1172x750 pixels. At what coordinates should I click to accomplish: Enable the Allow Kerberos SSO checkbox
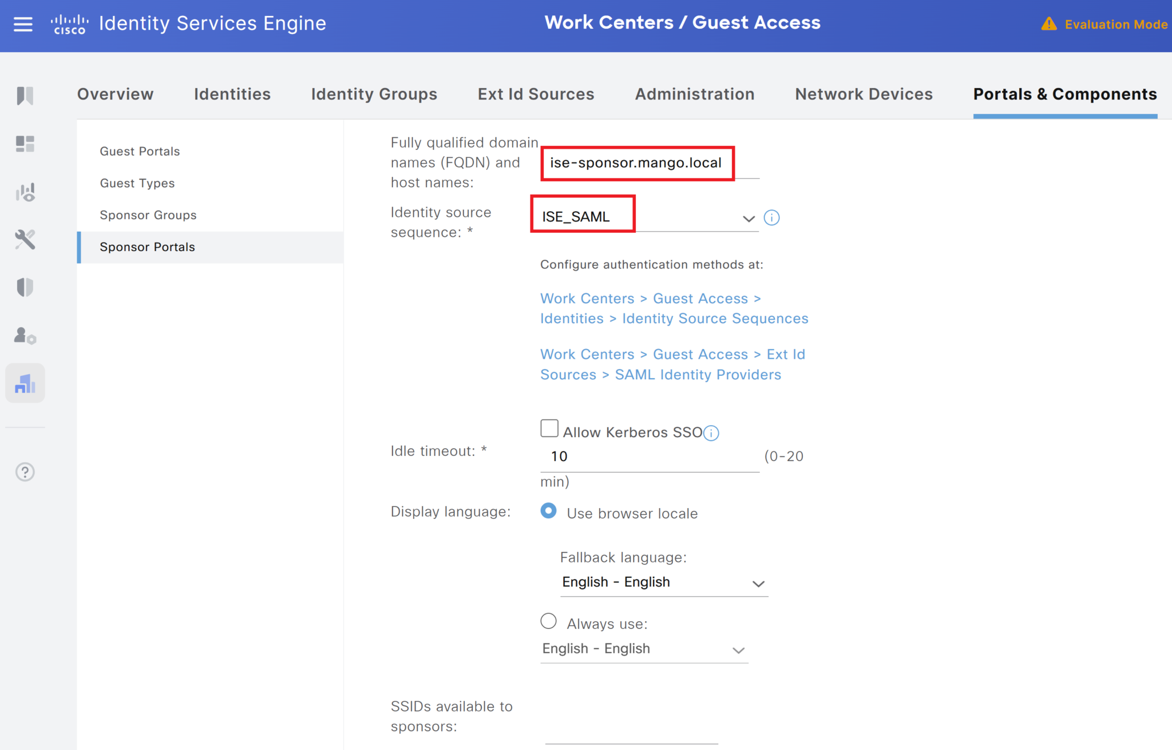pyautogui.click(x=549, y=428)
